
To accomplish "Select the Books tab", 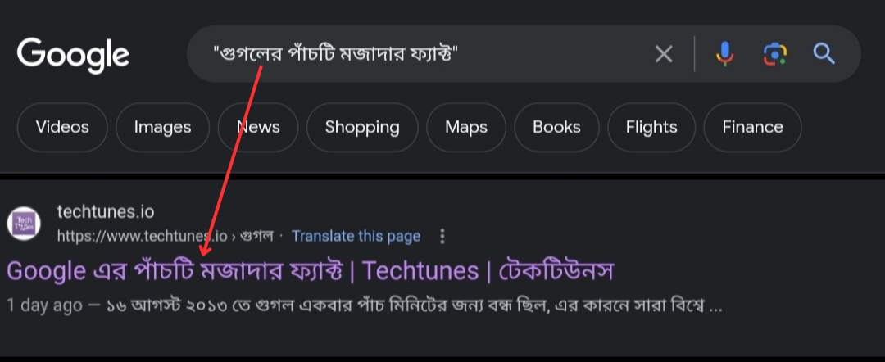I will click(x=556, y=127).
